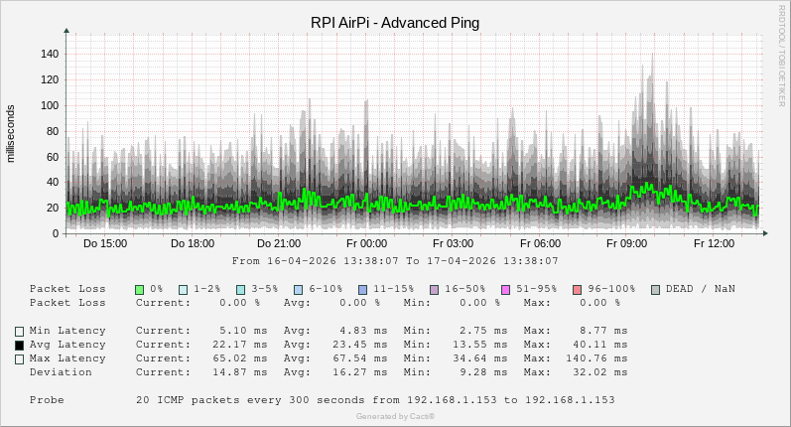Click the 6-10% packet loss legend swatch
This screenshot has width=791, height=427.
click(x=299, y=289)
